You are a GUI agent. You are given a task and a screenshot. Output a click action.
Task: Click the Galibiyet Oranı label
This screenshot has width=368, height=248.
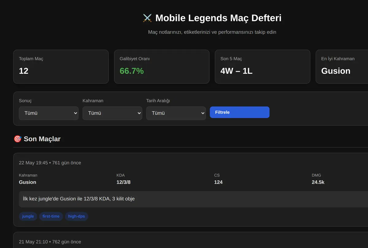point(135,59)
